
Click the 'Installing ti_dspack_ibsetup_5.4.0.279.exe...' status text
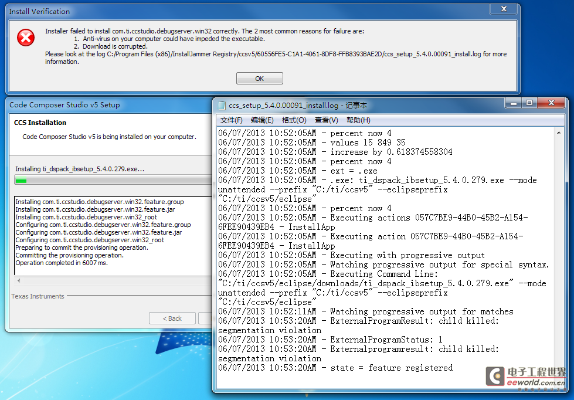[80, 169]
